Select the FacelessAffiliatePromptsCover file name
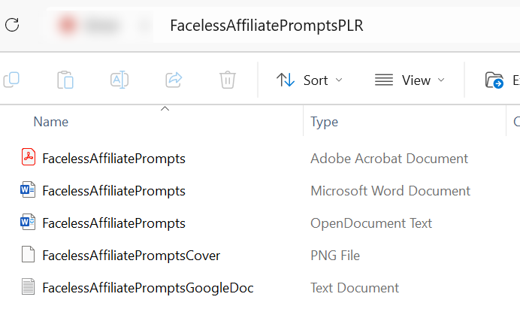 (x=131, y=255)
